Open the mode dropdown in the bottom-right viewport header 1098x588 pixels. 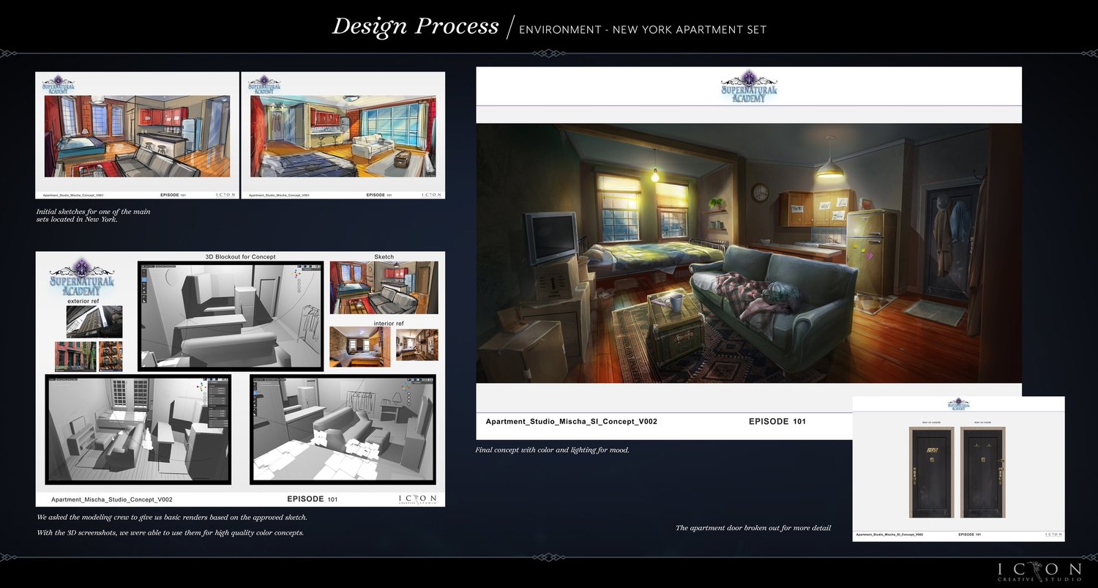click(258, 379)
